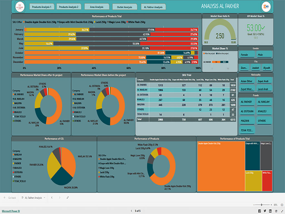Go to previous page in toolbar
Screen dimensions: 285x214
(52, 198)
